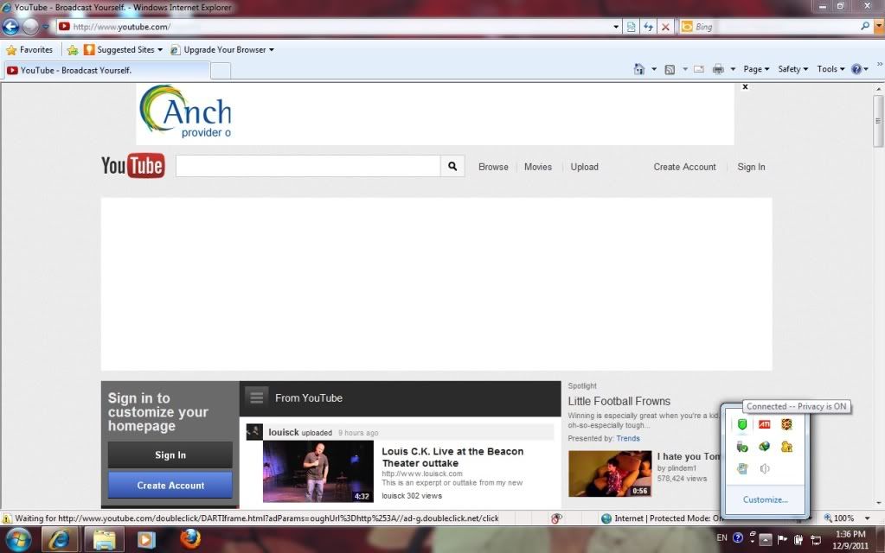Image resolution: width=885 pixels, height=553 pixels.
Task: Open the Tools menu
Action: 830,69
